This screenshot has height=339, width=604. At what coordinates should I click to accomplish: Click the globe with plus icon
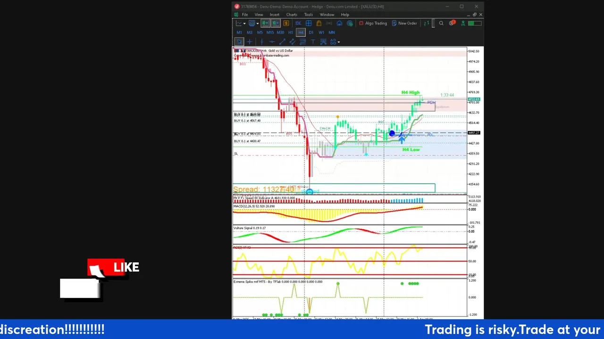350,23
